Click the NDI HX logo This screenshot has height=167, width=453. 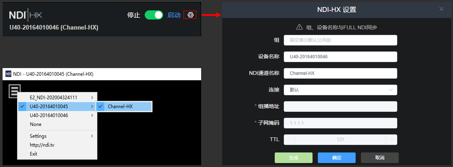click(x=25, y=15)
